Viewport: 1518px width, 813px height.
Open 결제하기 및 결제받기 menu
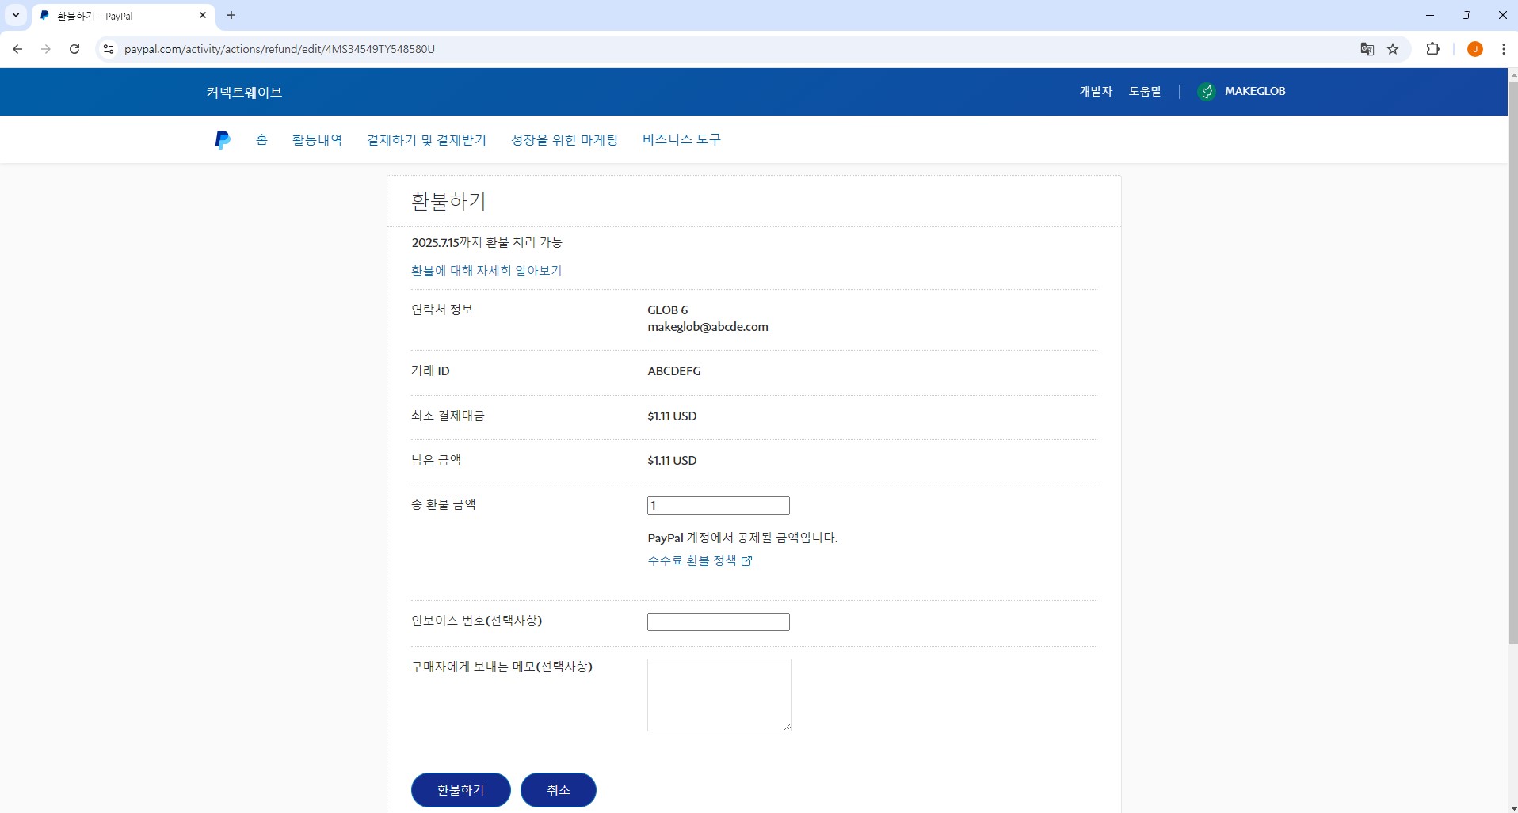426,140
